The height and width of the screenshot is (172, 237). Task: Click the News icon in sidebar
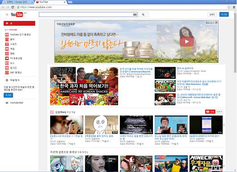[7, 63]
